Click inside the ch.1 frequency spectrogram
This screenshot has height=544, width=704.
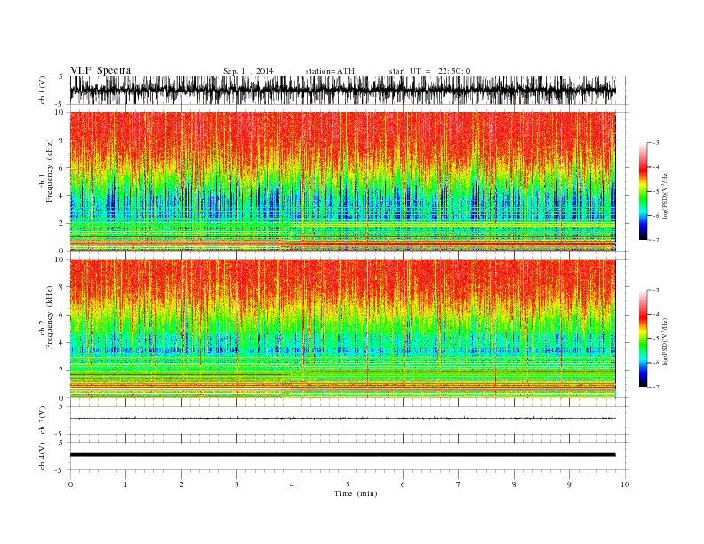coord(342,181)
